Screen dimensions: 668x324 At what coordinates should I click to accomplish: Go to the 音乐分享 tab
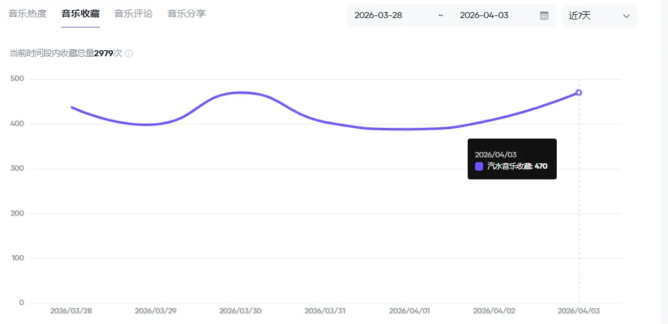[186, 13]
